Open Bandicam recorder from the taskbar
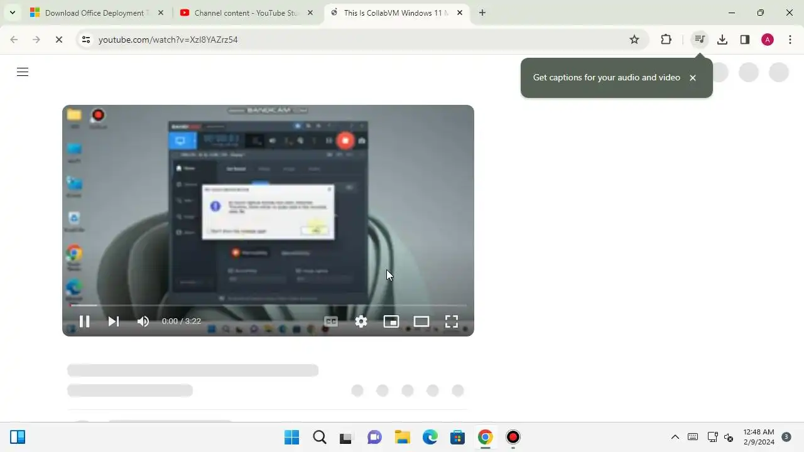Viewport: 804px width, 452px height. 513,437
